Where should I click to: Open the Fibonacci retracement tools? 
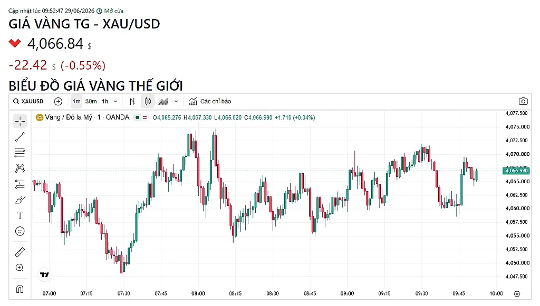point(20,152)
